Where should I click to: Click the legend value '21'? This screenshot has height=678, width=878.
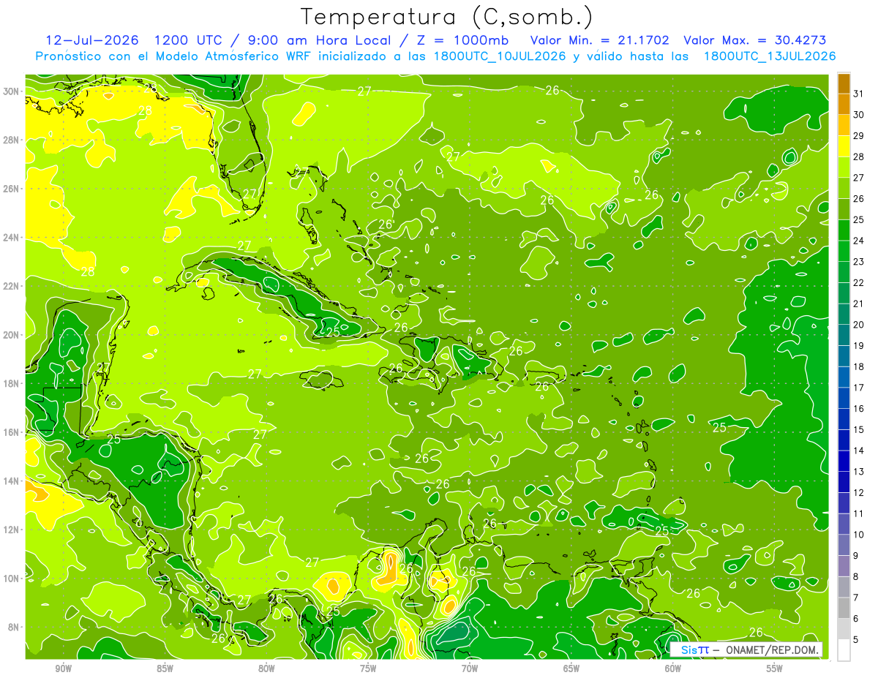[x=859, y=304]
